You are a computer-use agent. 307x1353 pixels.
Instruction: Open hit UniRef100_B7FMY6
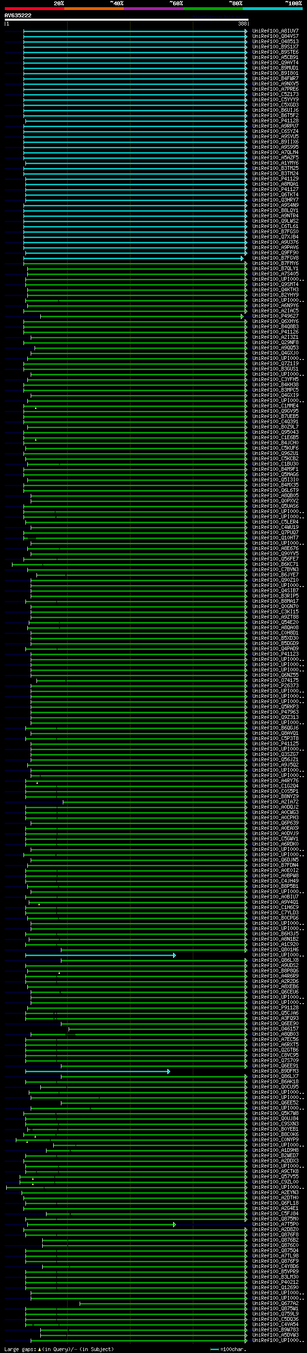tap(275, 263)
